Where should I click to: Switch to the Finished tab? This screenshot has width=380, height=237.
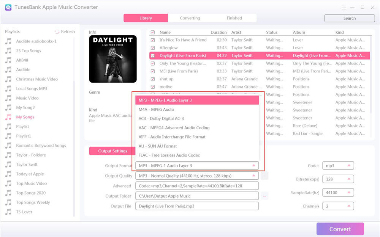point(234,18)
